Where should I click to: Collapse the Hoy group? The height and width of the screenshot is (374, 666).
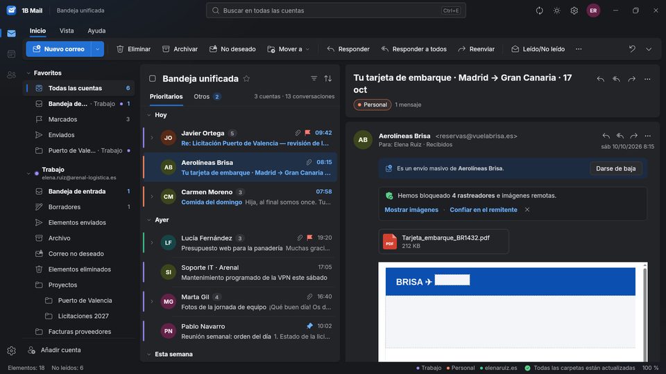click(x=148, y=115)
